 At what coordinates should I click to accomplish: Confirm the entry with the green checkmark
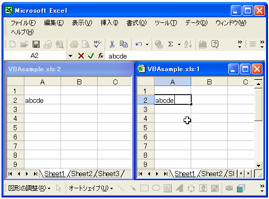(91, 56)
